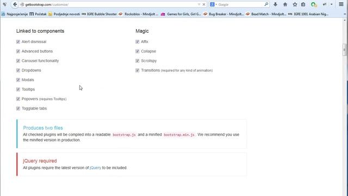This screenshot has height=196, width=348.
Task: Click the bootstrap.js code text
Action: [124, 135]
